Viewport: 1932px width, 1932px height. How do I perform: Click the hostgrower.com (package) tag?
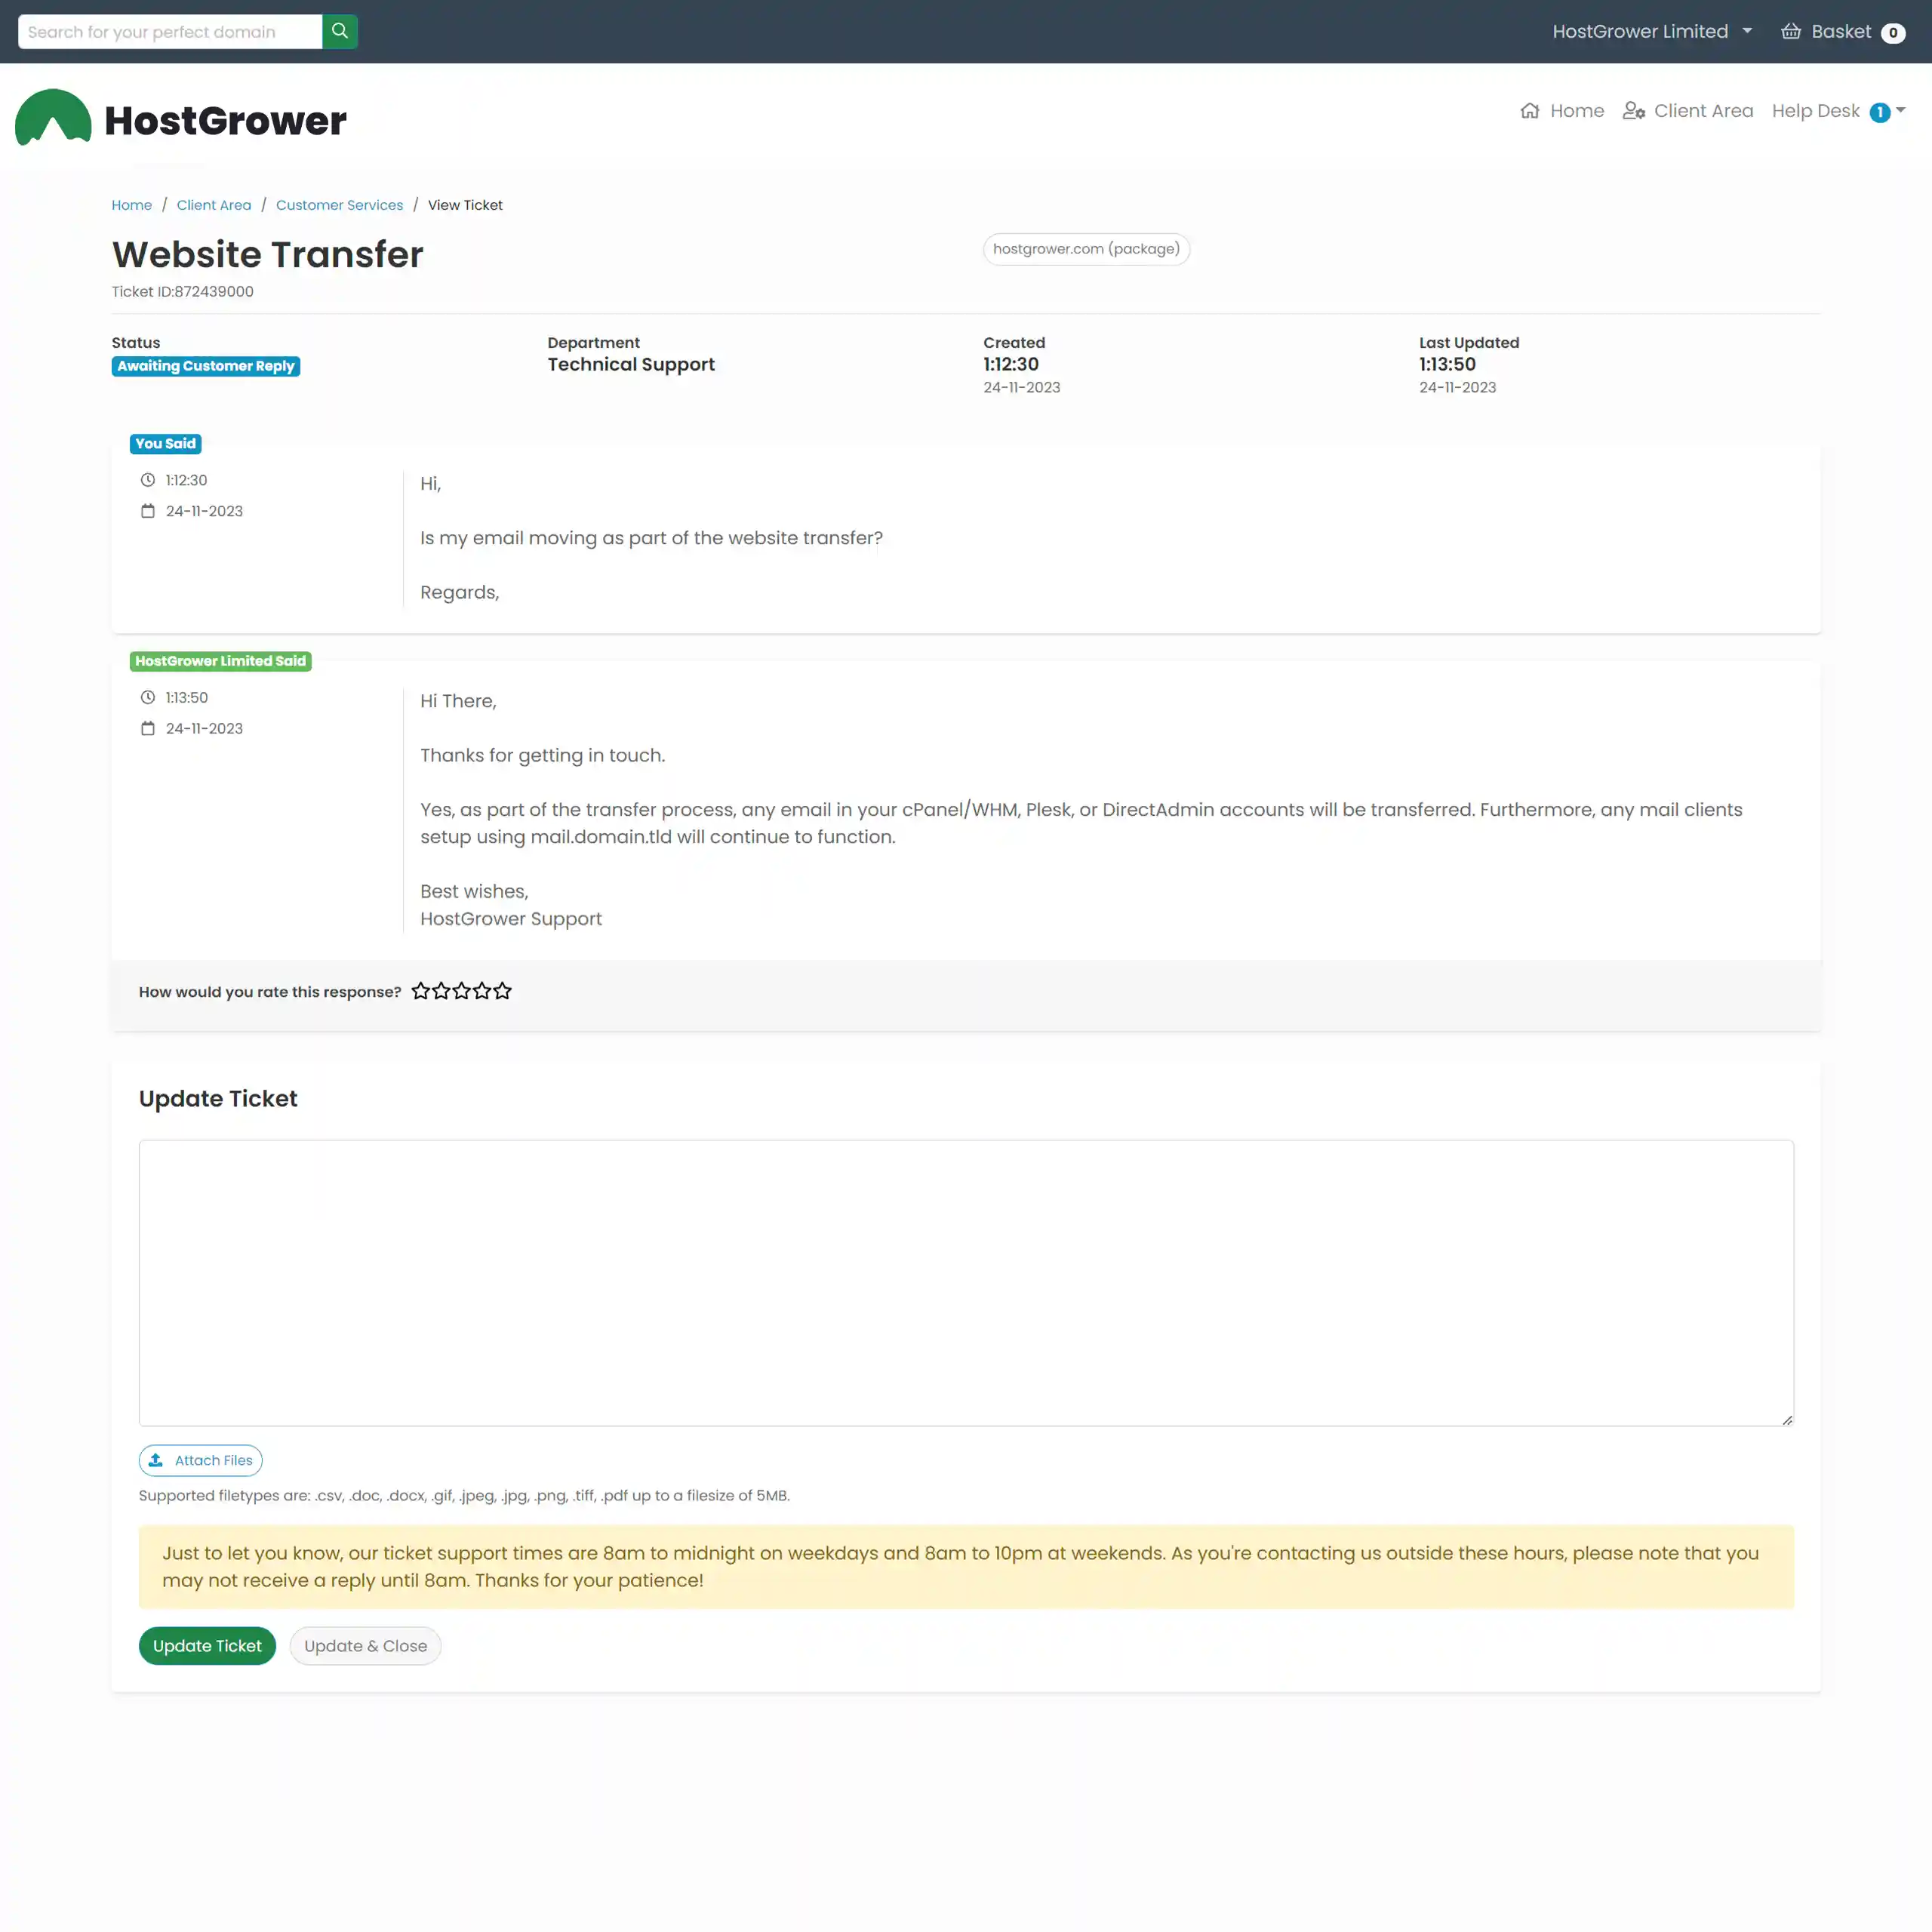tap(1086, 249)
